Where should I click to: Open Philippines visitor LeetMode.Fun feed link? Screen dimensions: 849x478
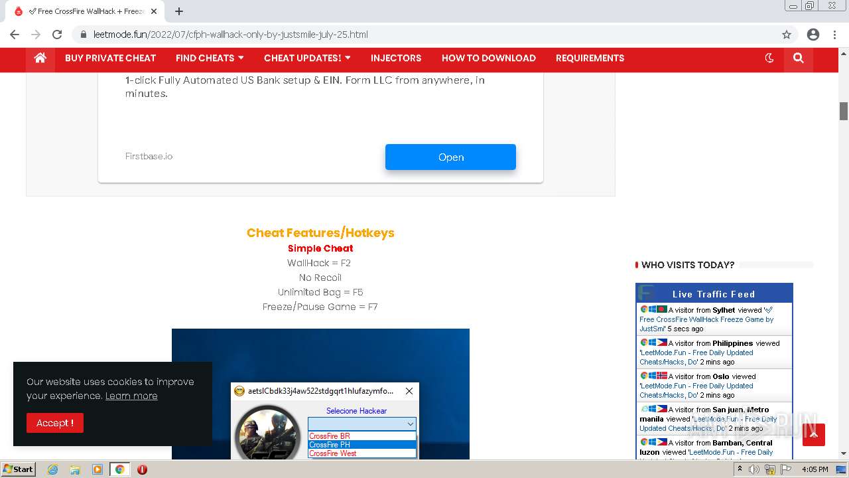(x=696, y=357)
